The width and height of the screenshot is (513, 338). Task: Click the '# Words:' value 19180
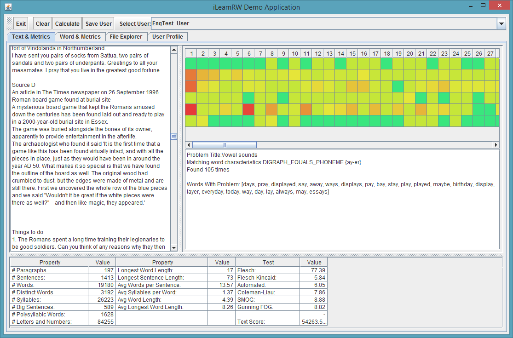[x=102, y=285]
